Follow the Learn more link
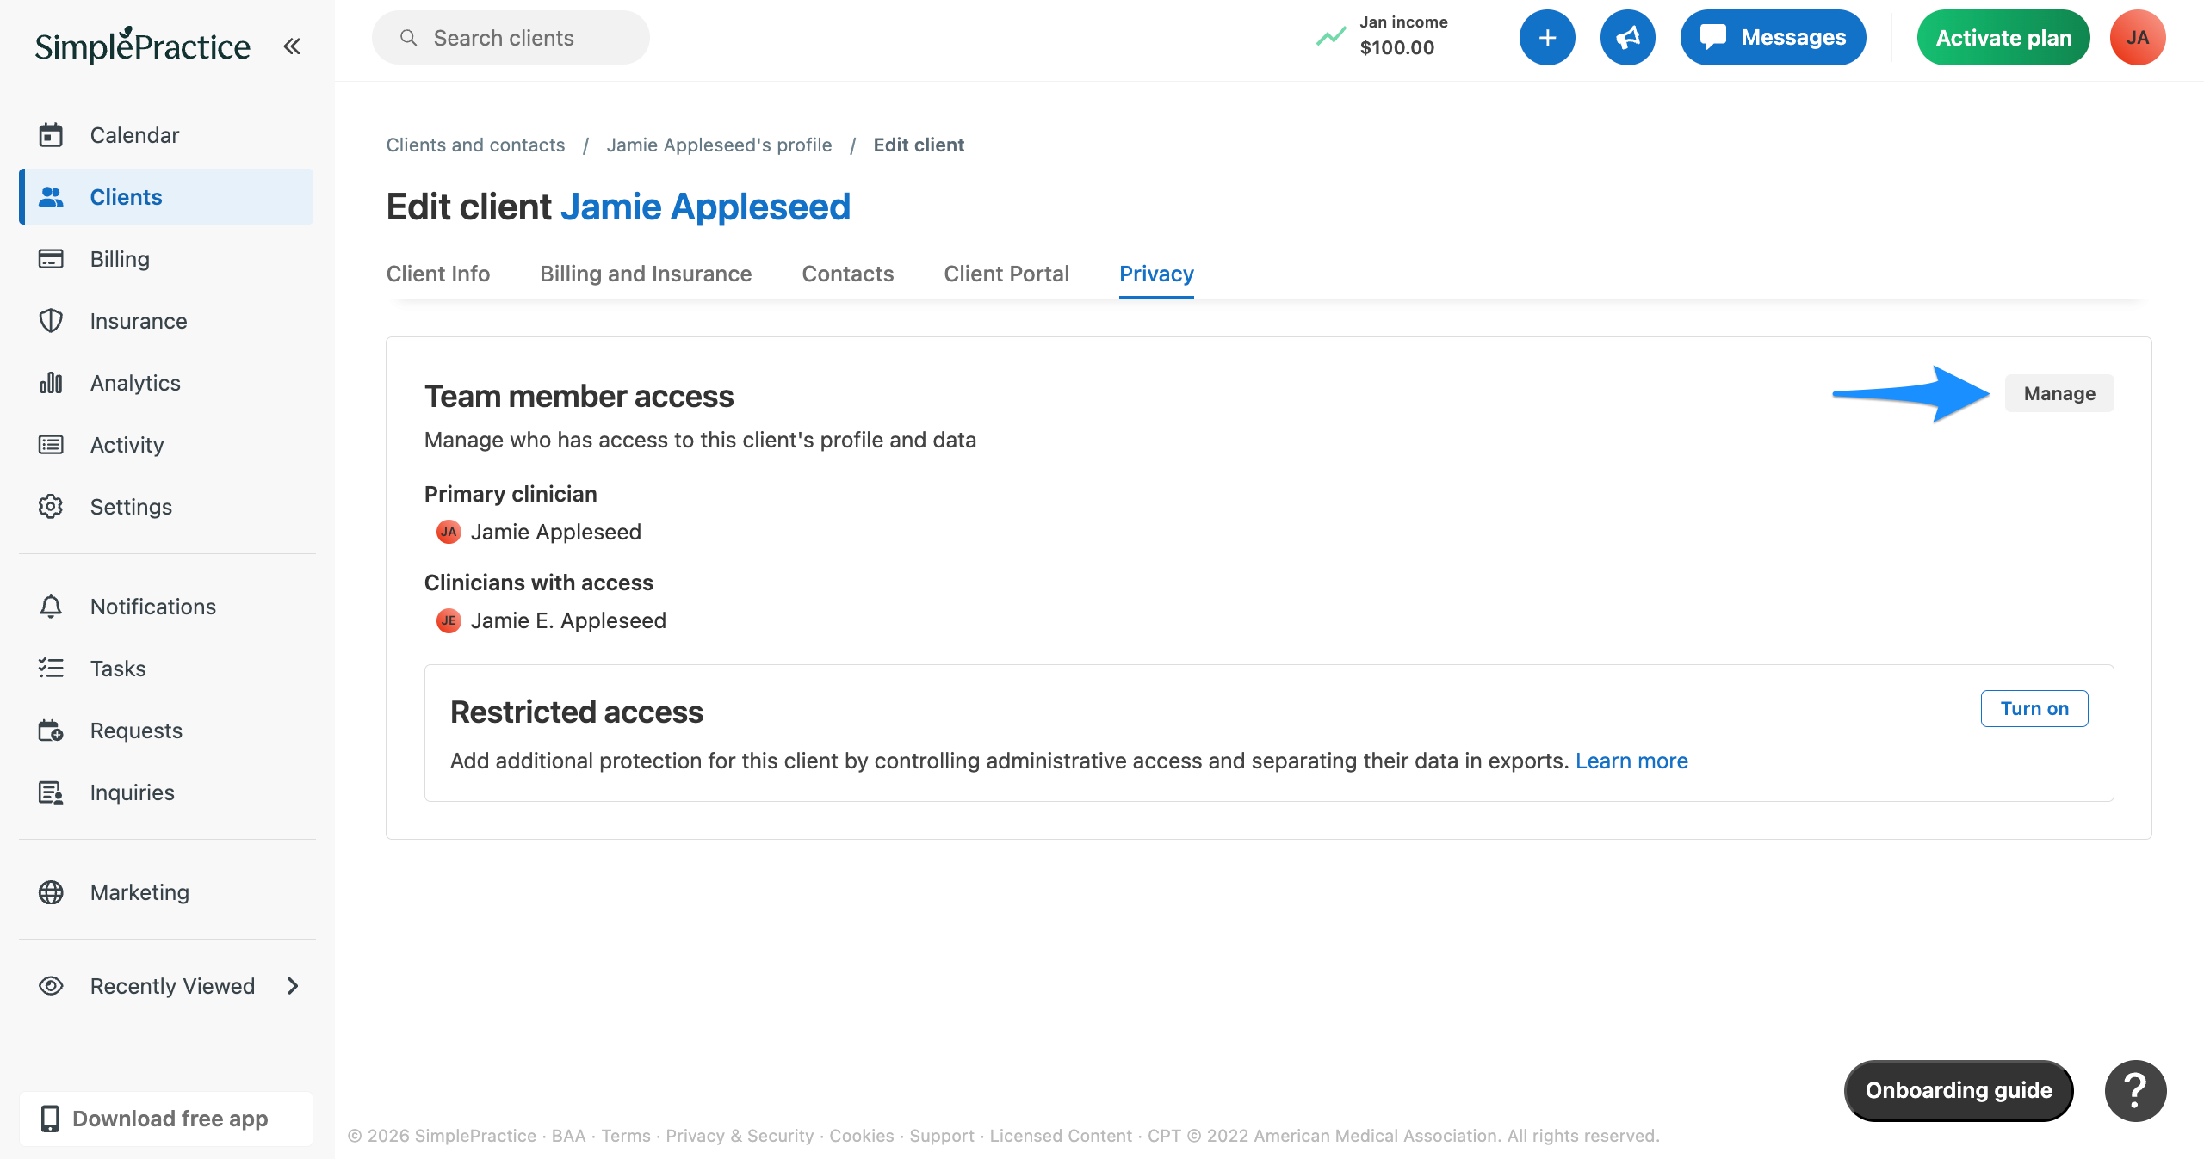The height and width of the screenshot is (1159, 2204). (1631, 761)
